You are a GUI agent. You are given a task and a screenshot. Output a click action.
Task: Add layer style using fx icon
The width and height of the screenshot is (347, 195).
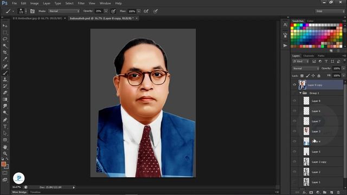coord(304,192)
